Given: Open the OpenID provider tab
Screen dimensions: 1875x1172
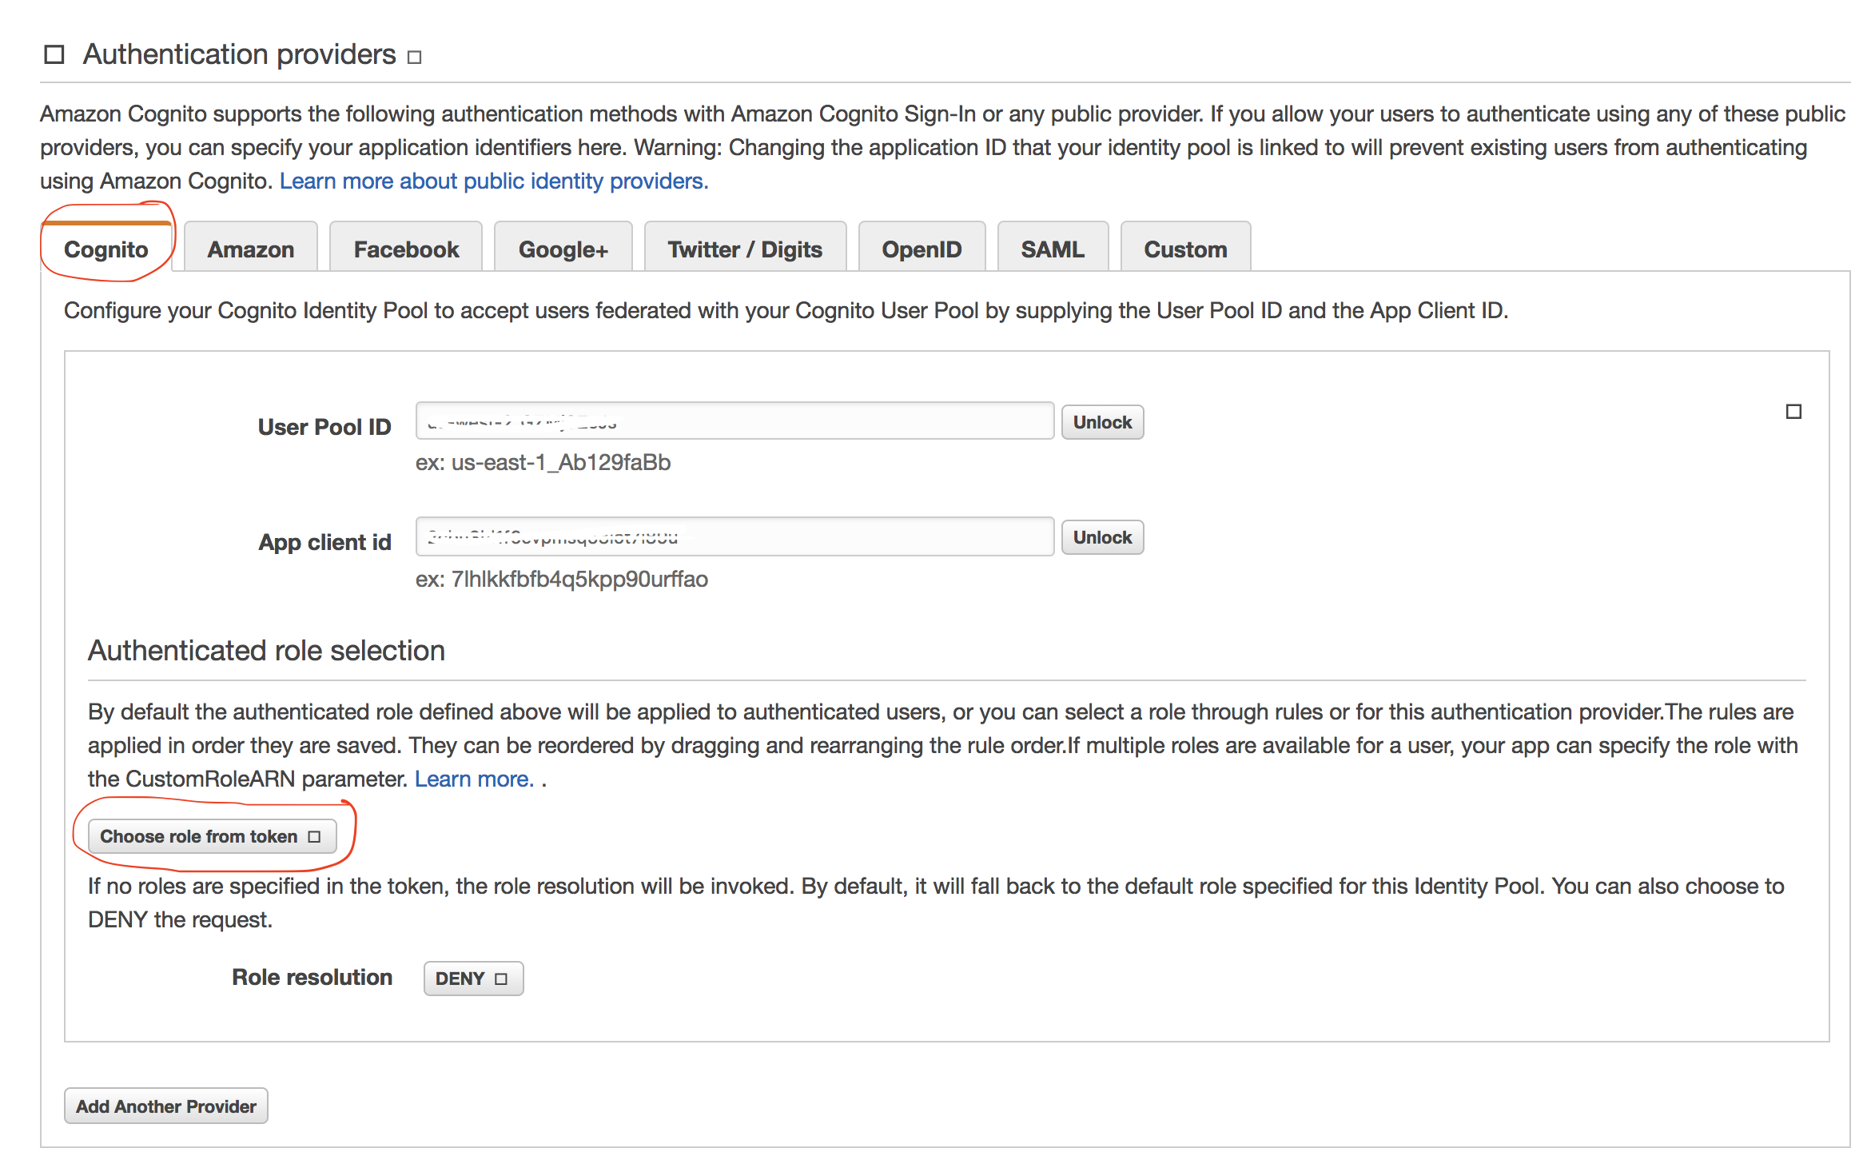Looking at the screenshot, I should click(922, 249).
